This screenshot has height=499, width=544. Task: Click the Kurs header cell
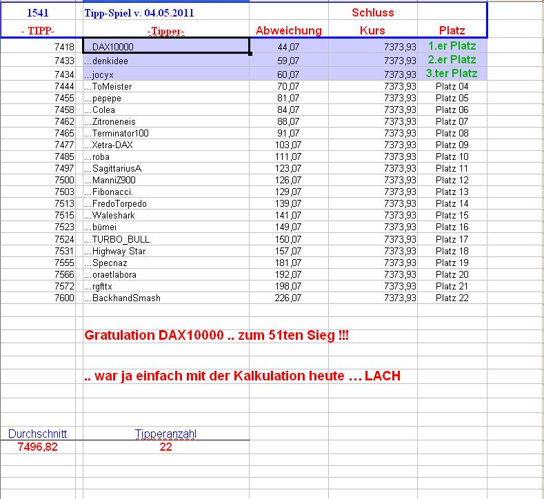tap(373, 30)
